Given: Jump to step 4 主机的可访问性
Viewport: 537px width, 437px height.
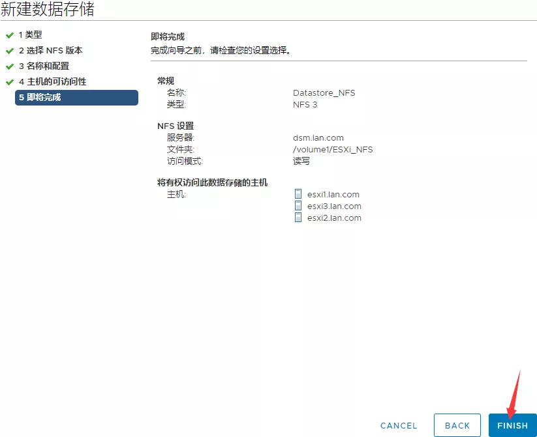Looking at the screenshot, I should click(52, 82).
